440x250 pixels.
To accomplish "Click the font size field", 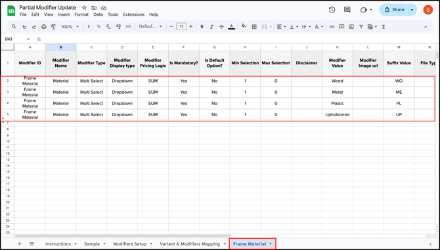I will 181,27.
